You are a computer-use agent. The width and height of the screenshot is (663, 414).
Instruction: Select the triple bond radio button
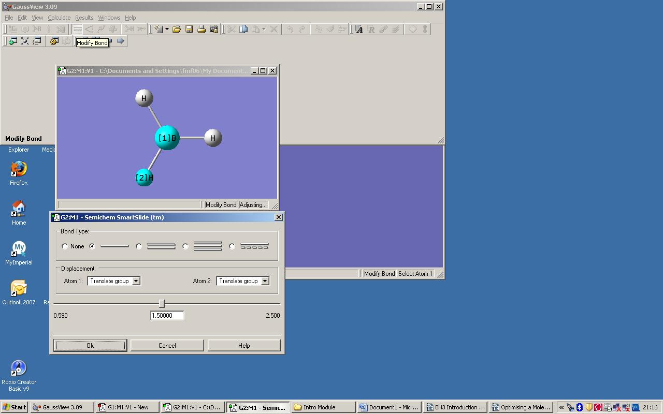(x=185, y=246)
